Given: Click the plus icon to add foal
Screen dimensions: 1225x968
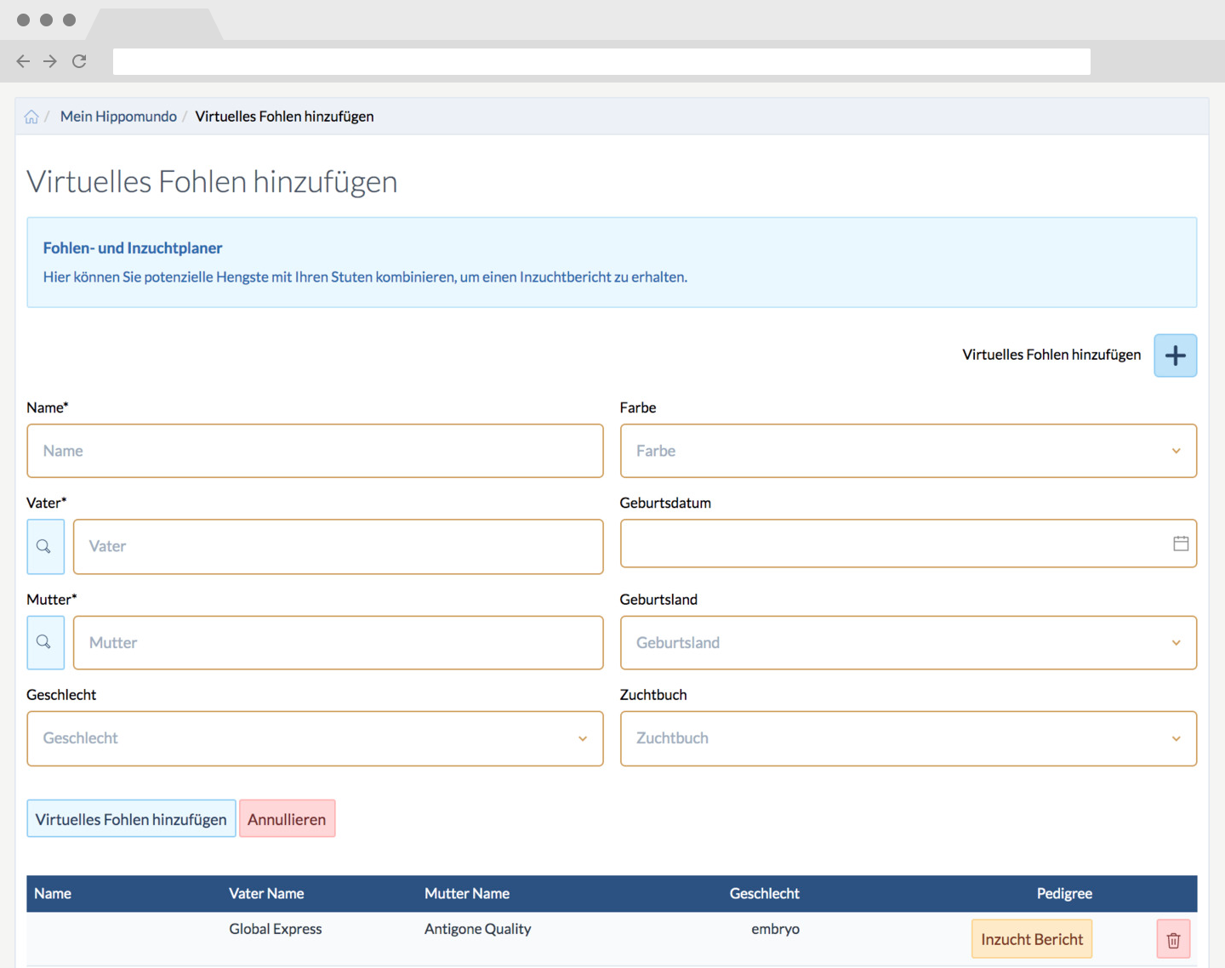Looking at the screenshot, I should 1175,356.
